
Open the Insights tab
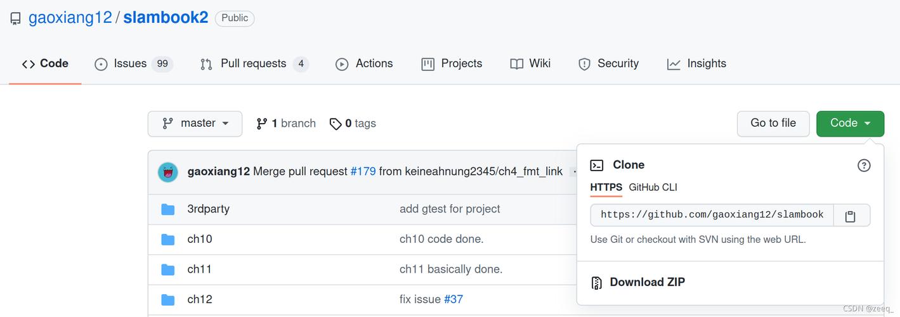click(696, 63)
